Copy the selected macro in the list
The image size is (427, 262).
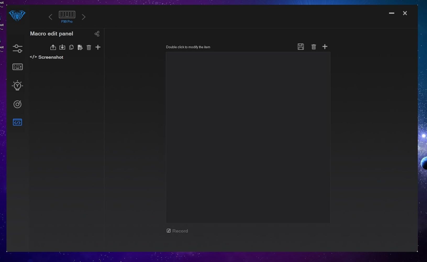[x=71, y=47]
